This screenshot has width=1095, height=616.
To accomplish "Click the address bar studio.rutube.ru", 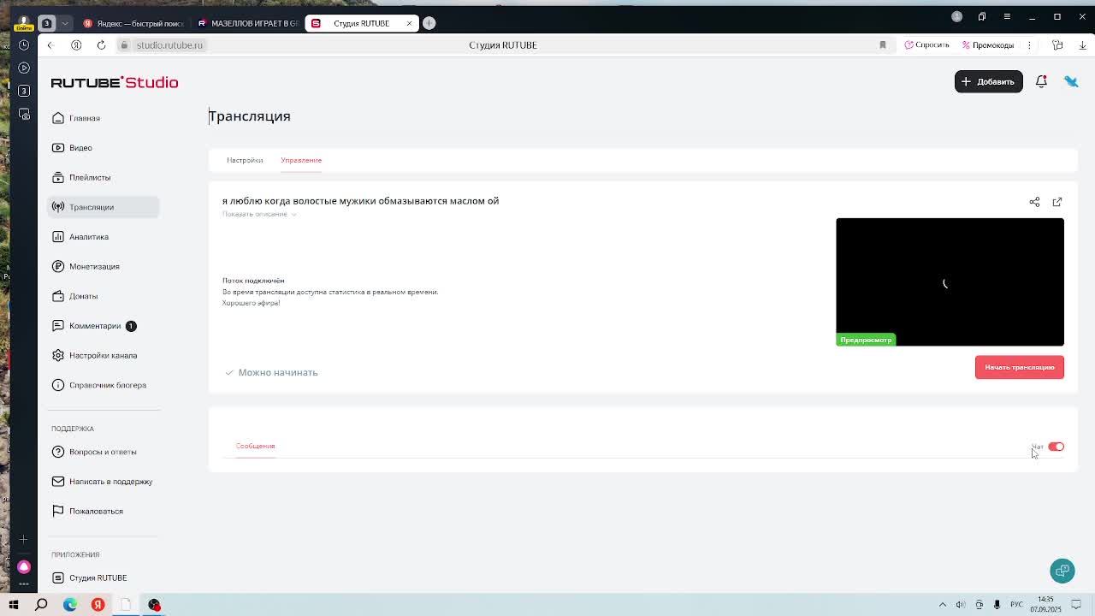I will tap(169, 44).
